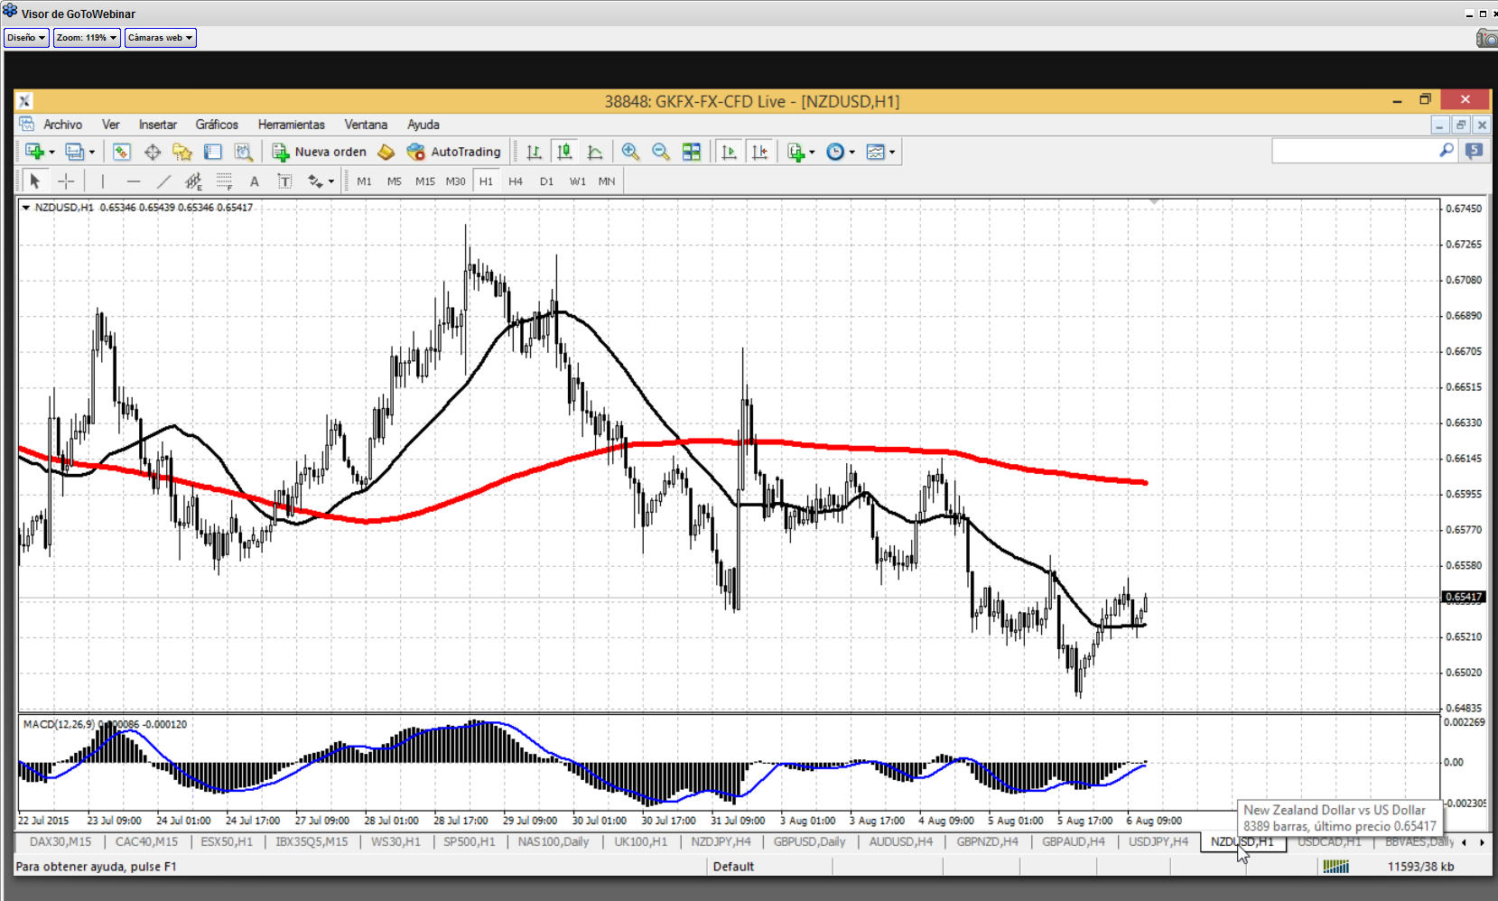Draw a vertical line with the line tool

(x=103, y=181)
